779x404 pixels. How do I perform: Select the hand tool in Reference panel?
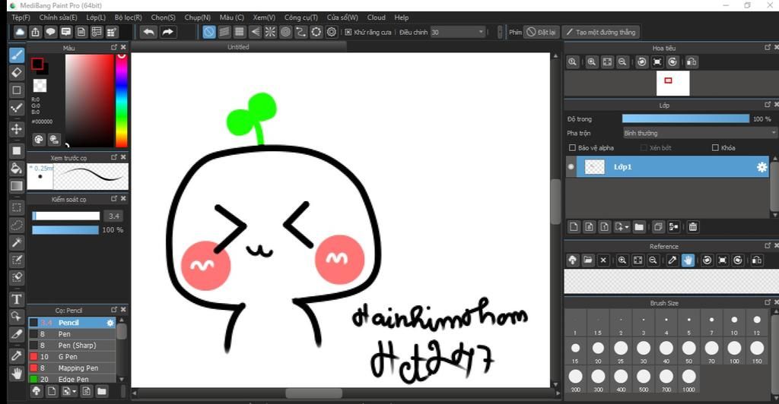tap(688, 260)
